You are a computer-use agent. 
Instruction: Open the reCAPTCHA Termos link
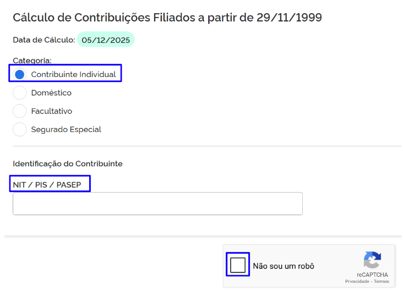pyautogui.click(x=382, y=282)
